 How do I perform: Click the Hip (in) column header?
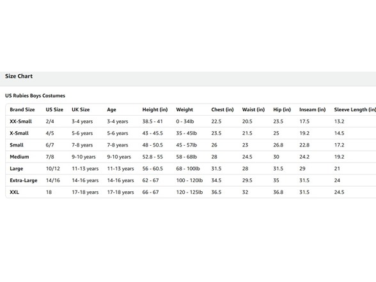(x=282, y=109)
